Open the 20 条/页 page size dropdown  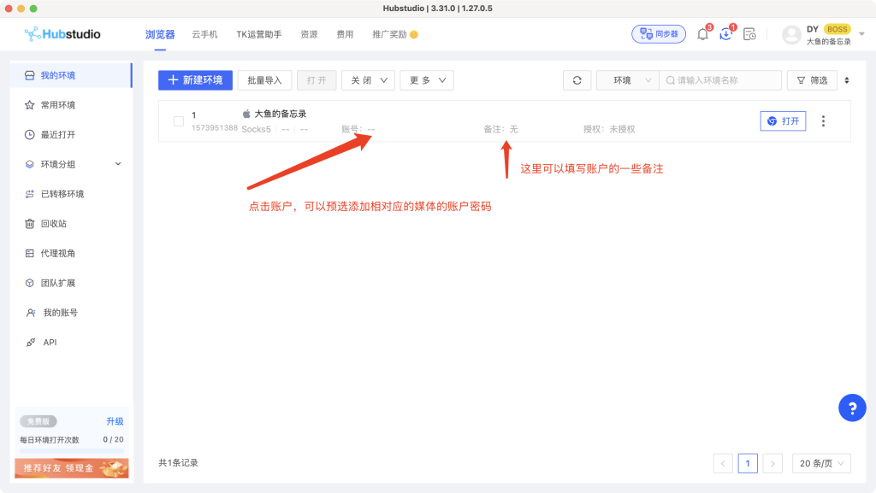(x=821, y=463)
